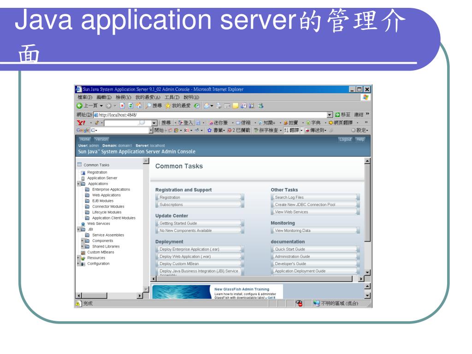Collapse the JBI tree node

point(78,230)
